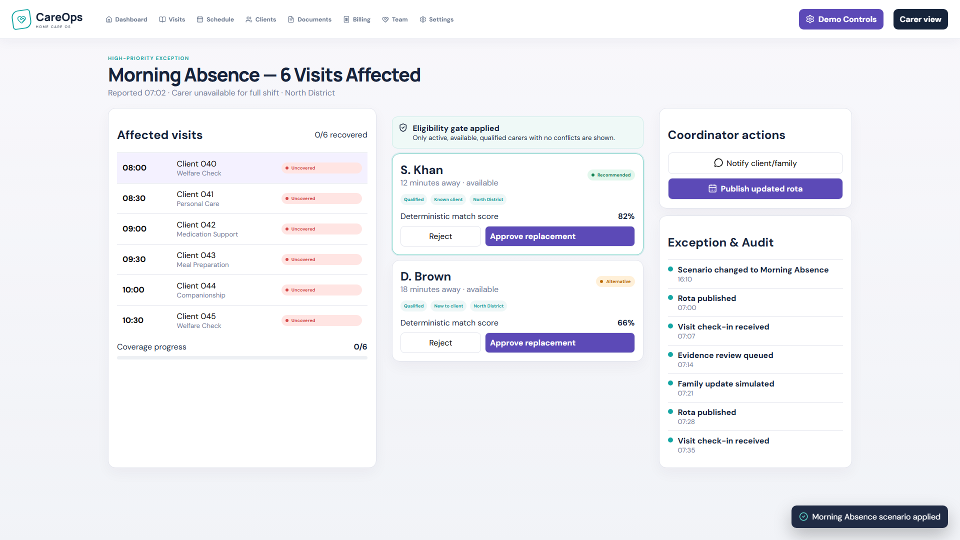The height and width of the screenshot is (540, 960).
Task: Go to the Schedule page
Action: pos(215,19)
